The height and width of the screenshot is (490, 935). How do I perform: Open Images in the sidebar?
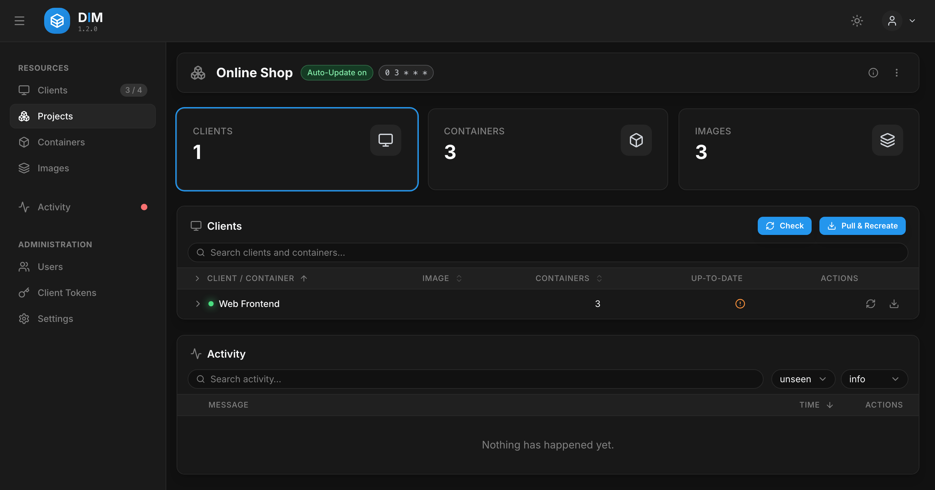coord(83,168)
